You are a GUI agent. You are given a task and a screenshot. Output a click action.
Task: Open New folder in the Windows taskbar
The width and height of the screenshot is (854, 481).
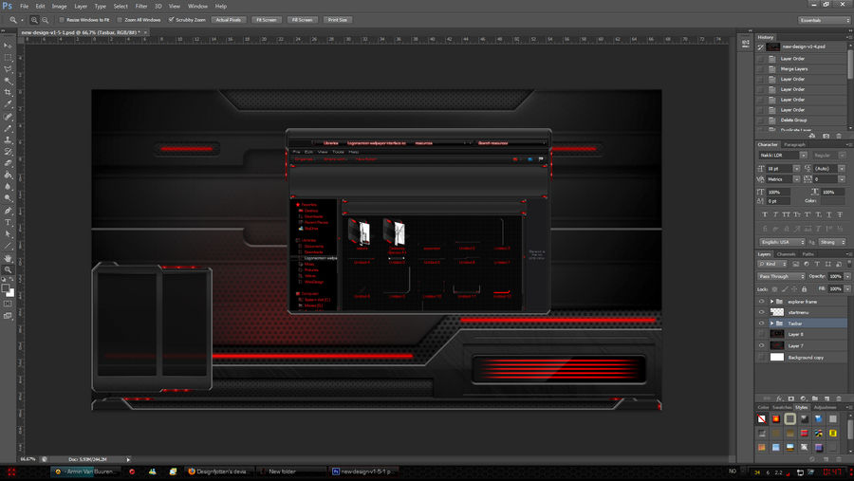coord(291,472)
